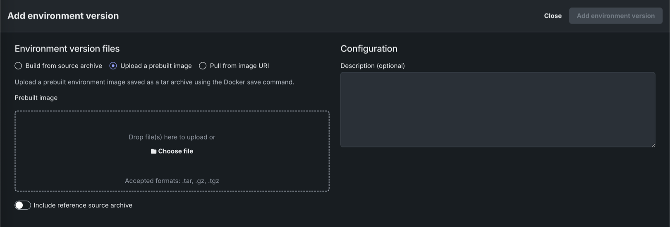Click inside the Description text area

click(x=498, y=109)
